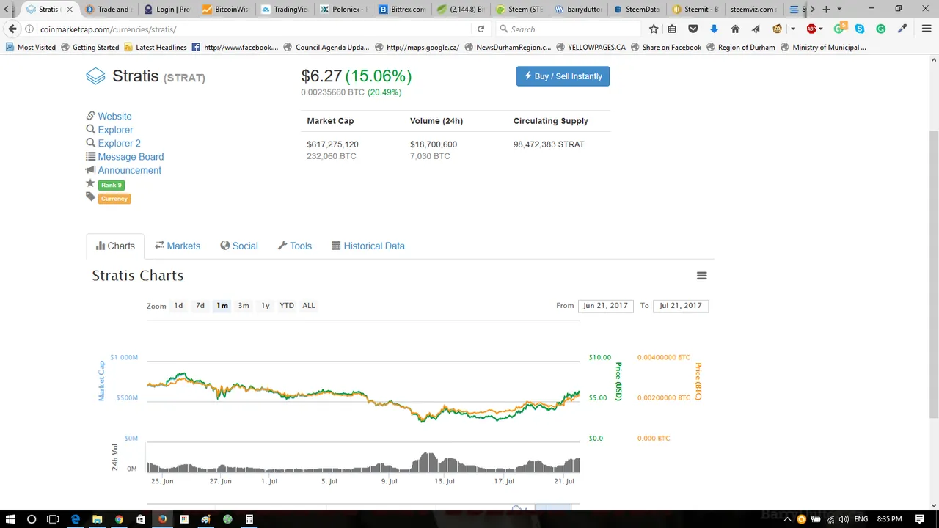
Task: Open Task View in the taskbar
Action: click(x=53, y=519)
